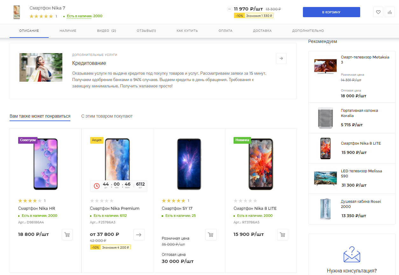Open Портативная колонка Koralia link
The width and height of the screenshot is (399, 275).
coord(359,113)
